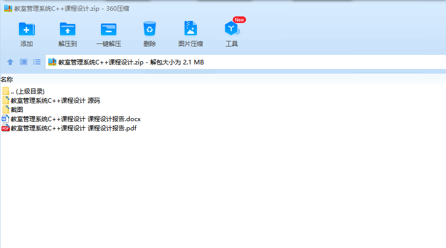Viewport: 446px width, 248px height.
Task: Click the folder icon of the 截图 row
Action: tap(6, 109)
